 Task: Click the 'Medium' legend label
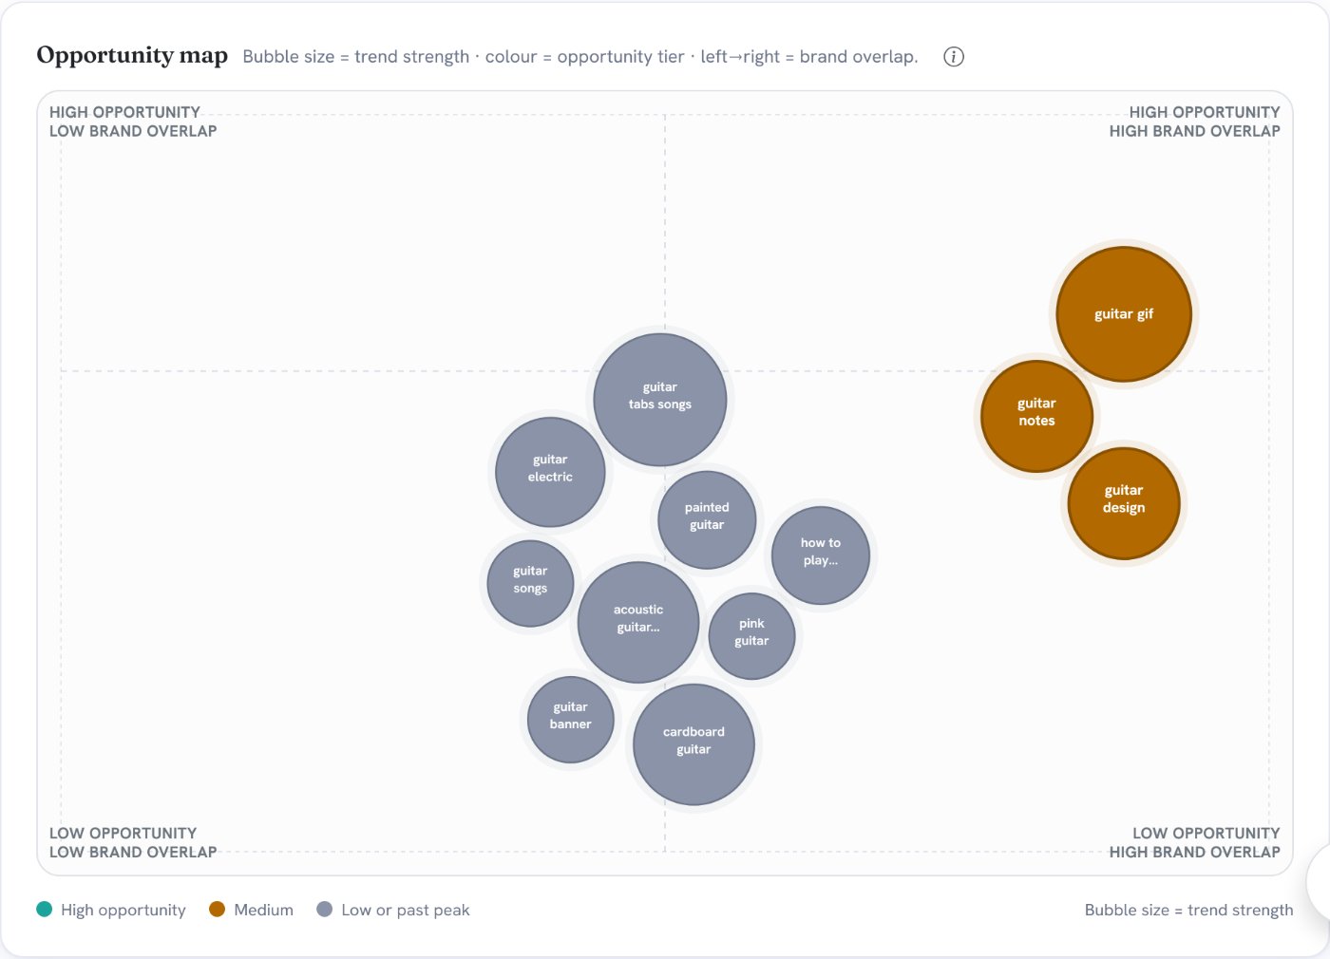pos(263,910)
